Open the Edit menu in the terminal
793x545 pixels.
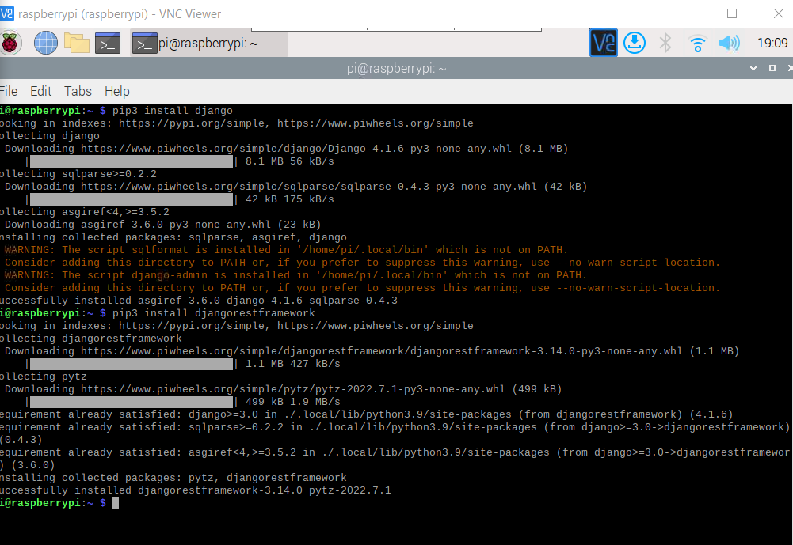40,91
